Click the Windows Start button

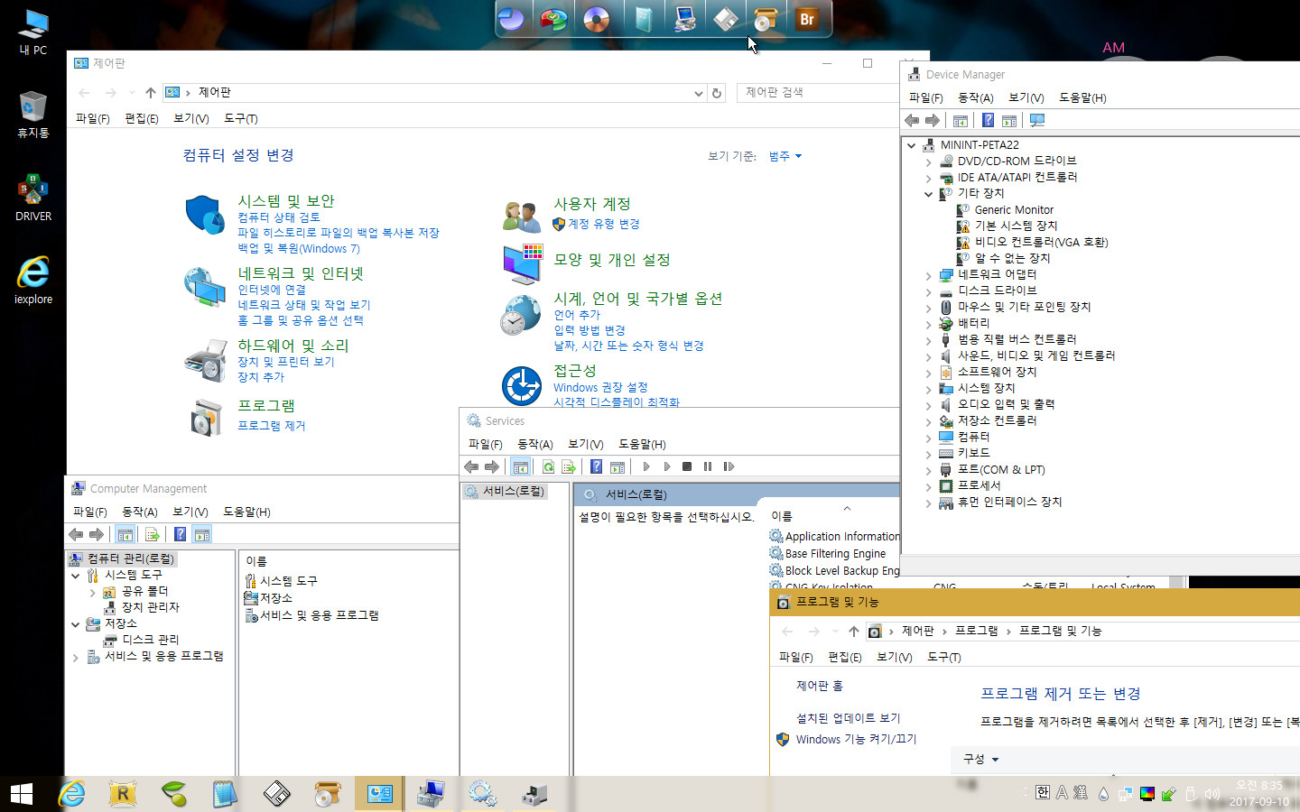click(22, 794)
